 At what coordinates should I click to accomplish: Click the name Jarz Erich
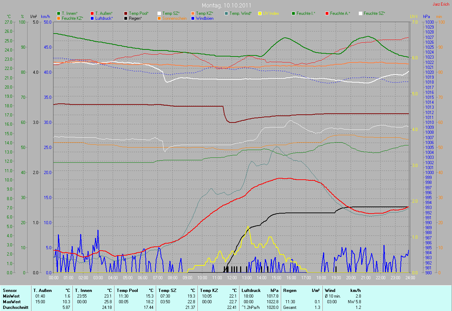tap(441, 4)
